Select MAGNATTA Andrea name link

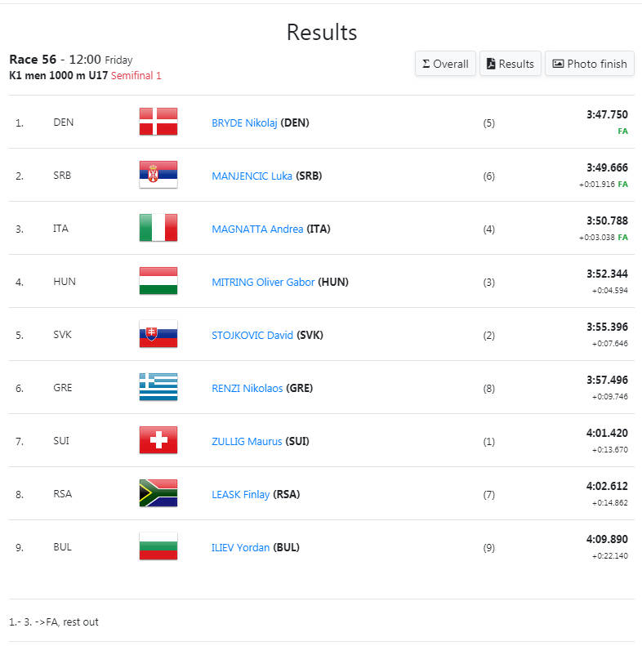coord(257,229)
